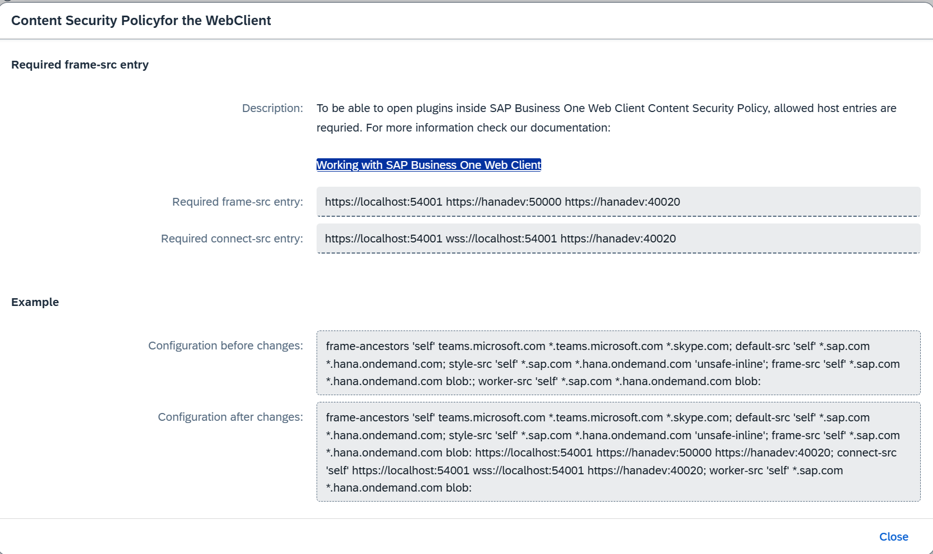Click the Required frame-src entry section heading

80,64
